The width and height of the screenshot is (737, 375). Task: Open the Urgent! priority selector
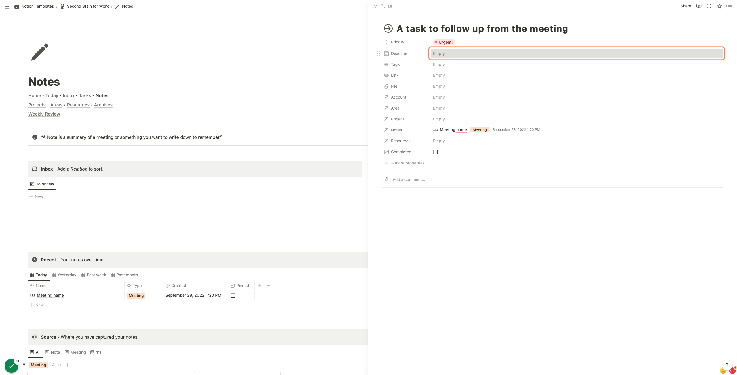pyautogui.click(x=444, y=42)
